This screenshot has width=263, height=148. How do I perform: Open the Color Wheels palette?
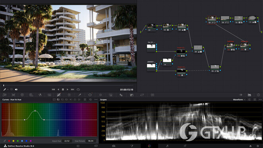(22, 95)
